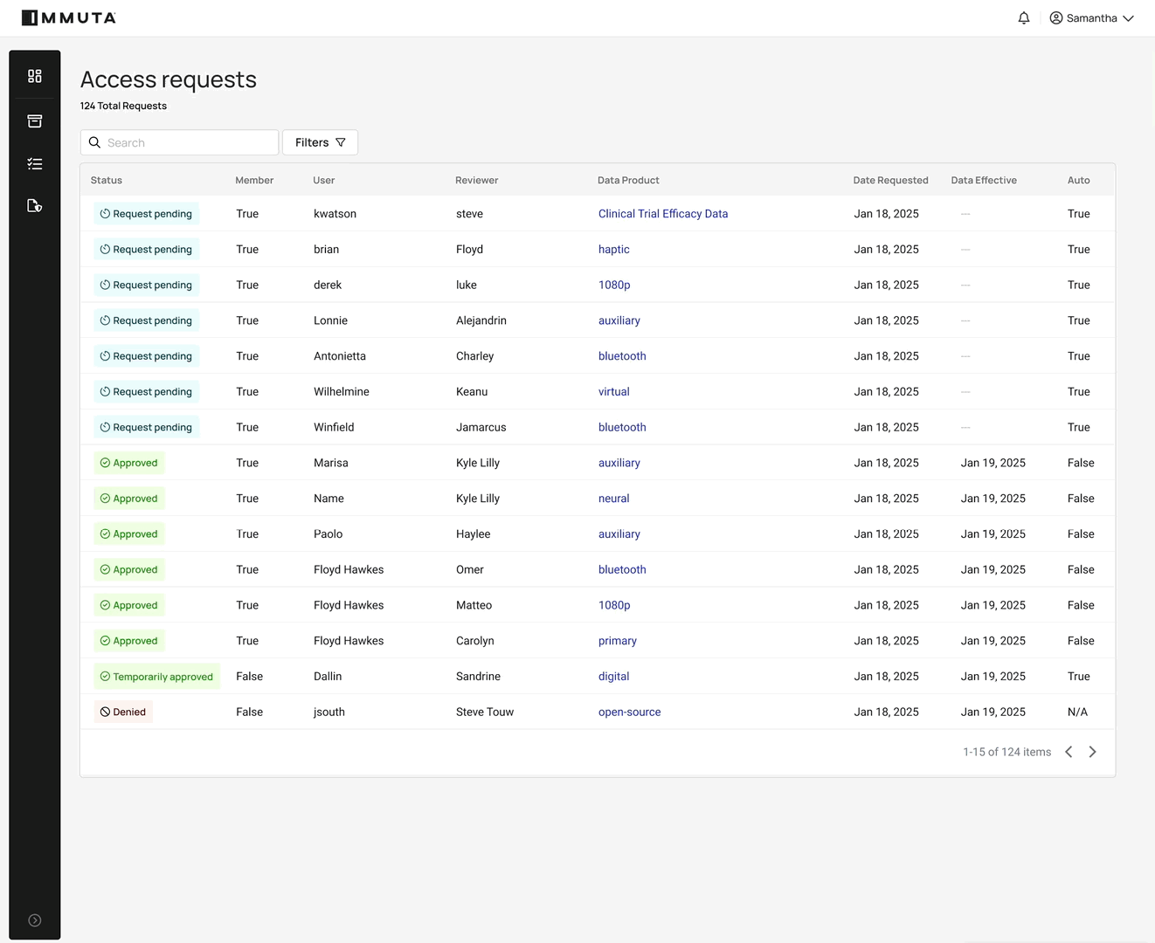Open the open-source data product link
The width and height of the screenshot is (1155, 943).
click(x=629, y=712)
